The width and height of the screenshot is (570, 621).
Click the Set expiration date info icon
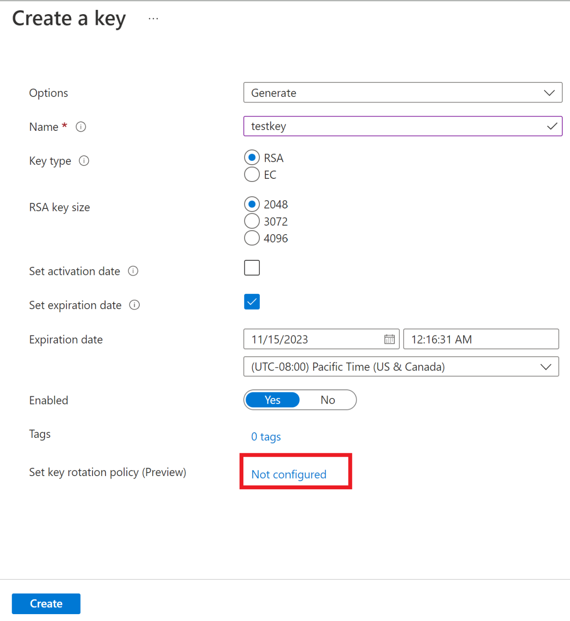tap(134, 305)
